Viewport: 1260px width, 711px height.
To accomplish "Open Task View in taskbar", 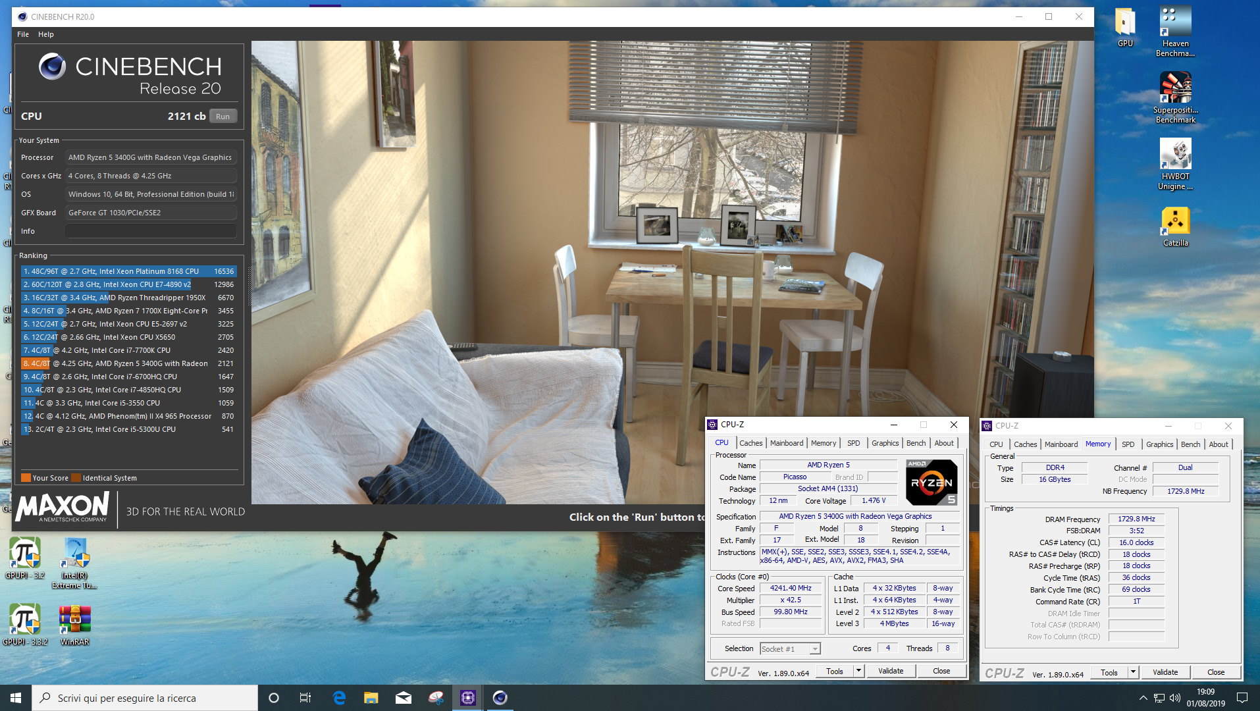I will (305, 698).
